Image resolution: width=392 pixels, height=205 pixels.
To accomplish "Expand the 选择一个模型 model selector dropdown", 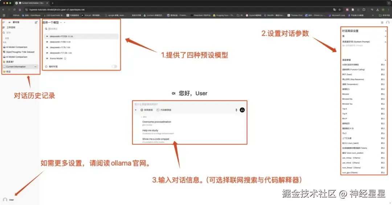I will pos(52,23).
